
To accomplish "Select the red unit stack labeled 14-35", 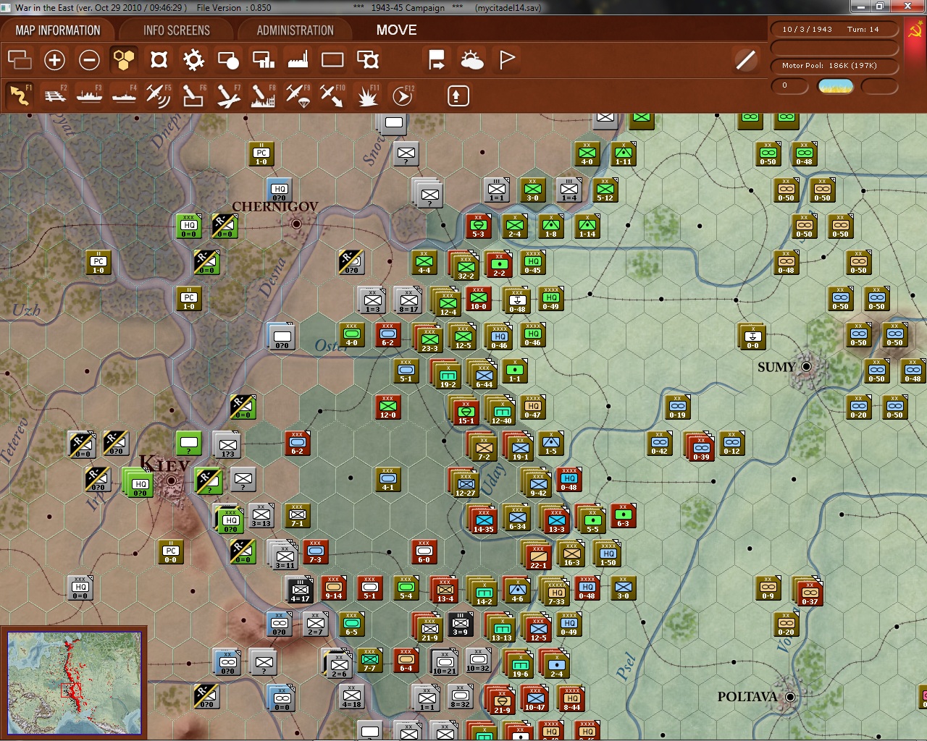I will tap(484, 518).
